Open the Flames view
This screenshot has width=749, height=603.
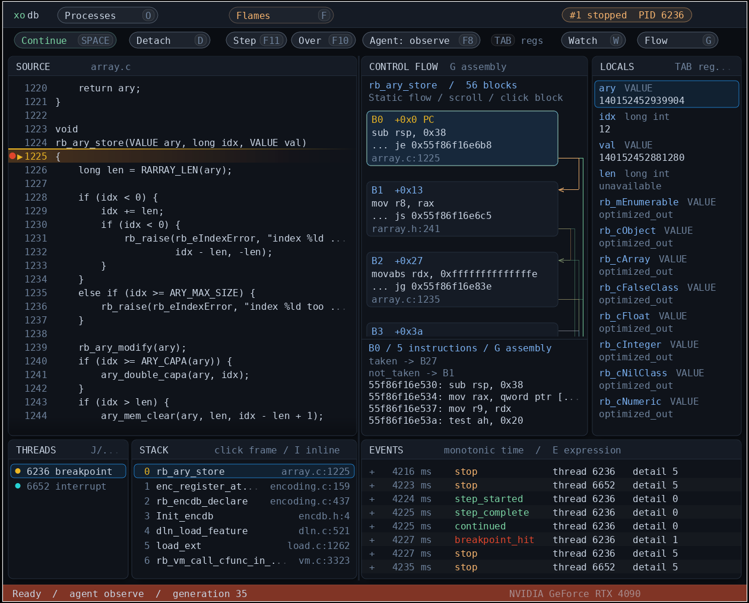[281, 15]
